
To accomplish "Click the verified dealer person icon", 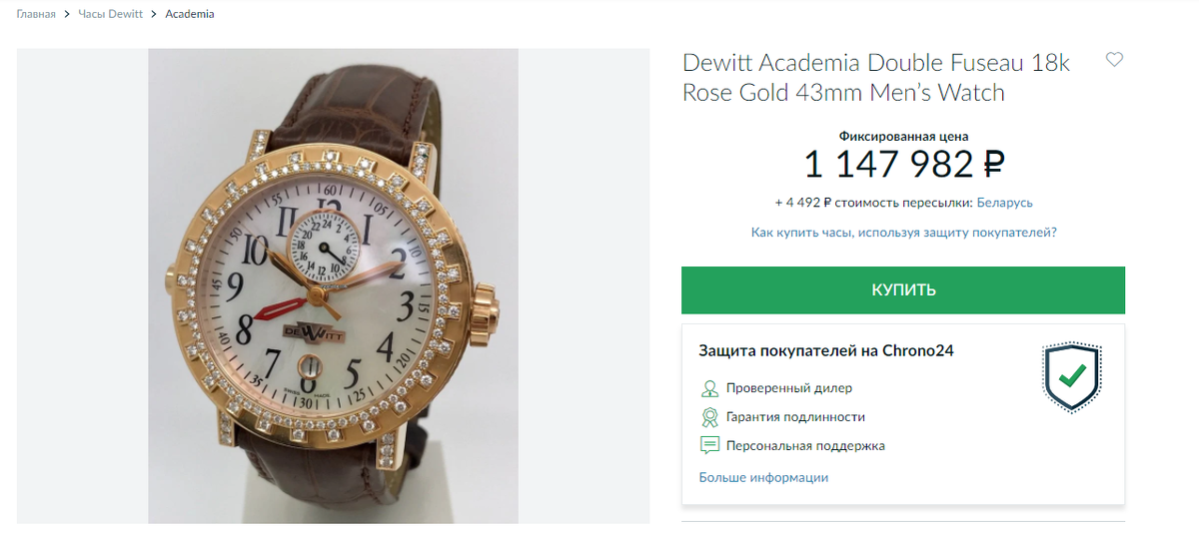I will [x=709, y=388].
